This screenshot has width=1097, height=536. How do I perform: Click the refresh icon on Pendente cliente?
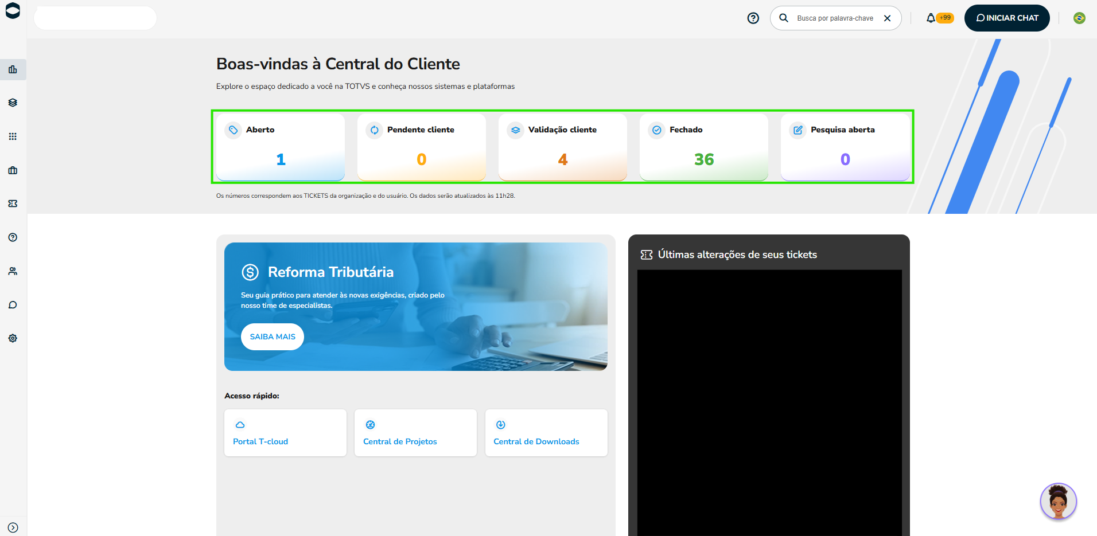(x=374, y=130)
